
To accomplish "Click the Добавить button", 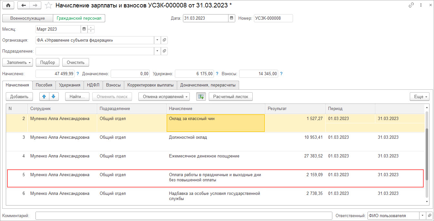I will pos(19,96).
